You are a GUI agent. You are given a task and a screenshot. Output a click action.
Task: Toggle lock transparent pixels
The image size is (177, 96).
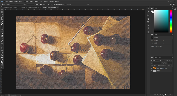(x=155, y=65)
